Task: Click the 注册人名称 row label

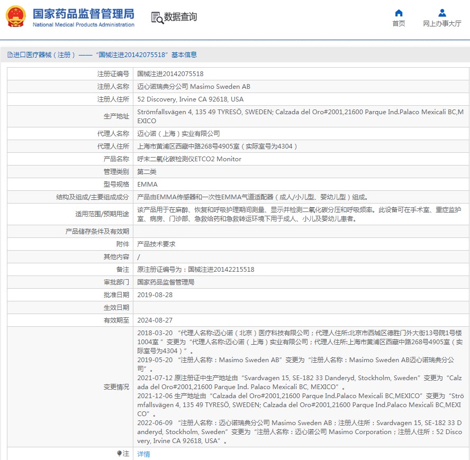Action: point(113,87)
